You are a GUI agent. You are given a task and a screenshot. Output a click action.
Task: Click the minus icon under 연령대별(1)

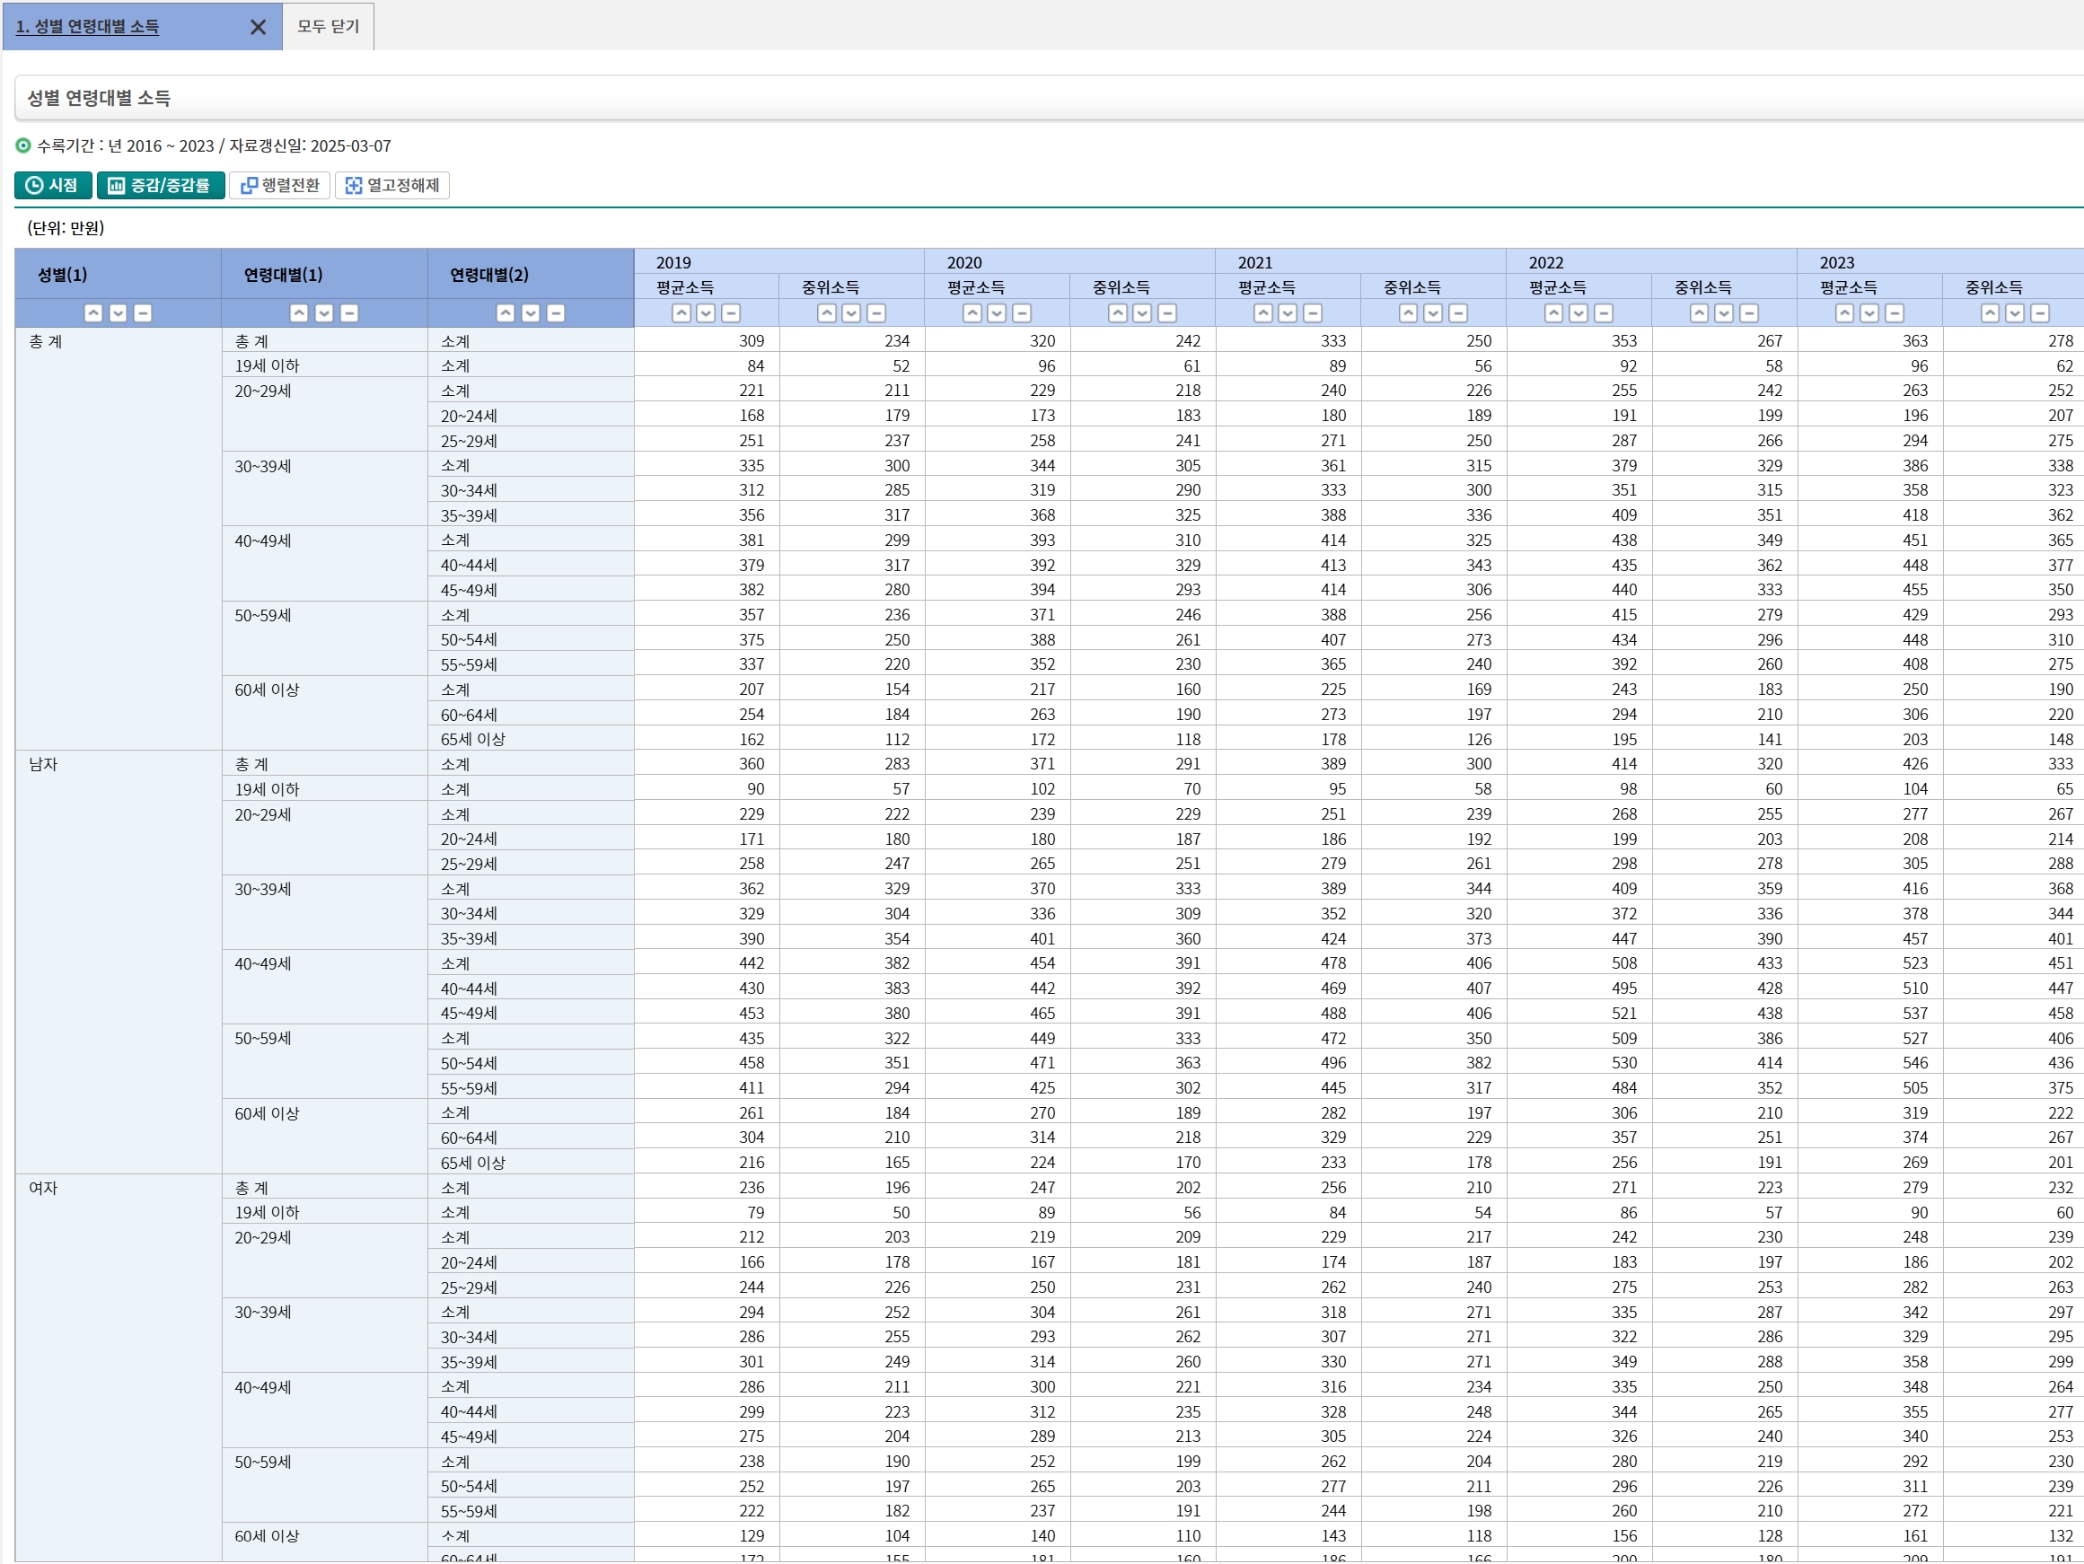point(348,312)
